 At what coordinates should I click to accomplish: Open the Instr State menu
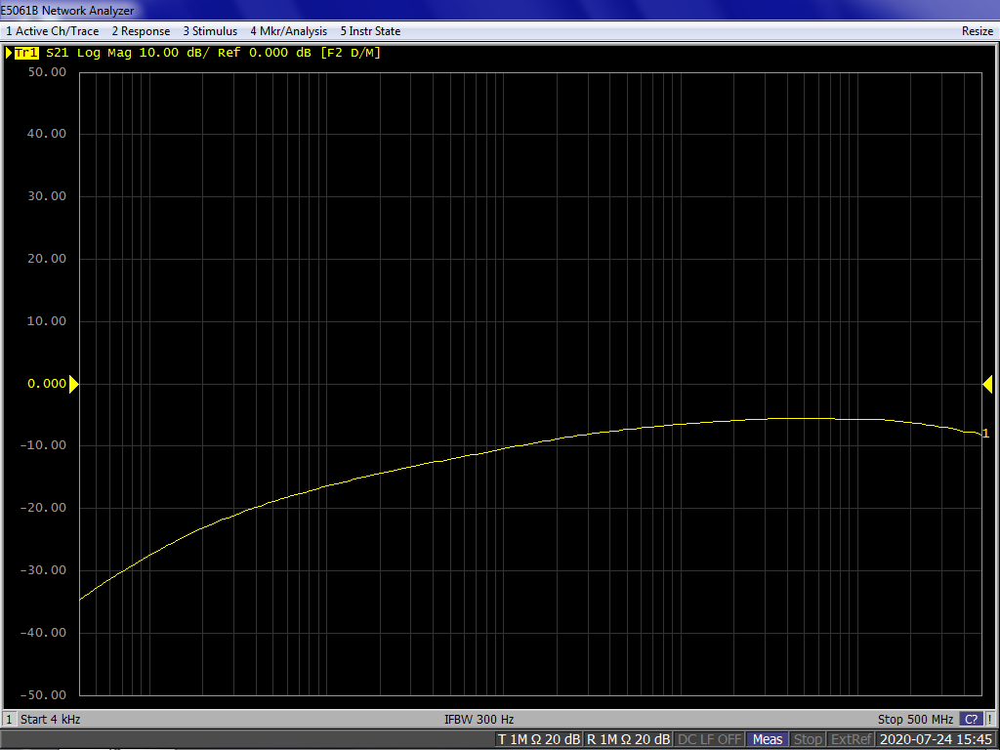click(370, 31)
